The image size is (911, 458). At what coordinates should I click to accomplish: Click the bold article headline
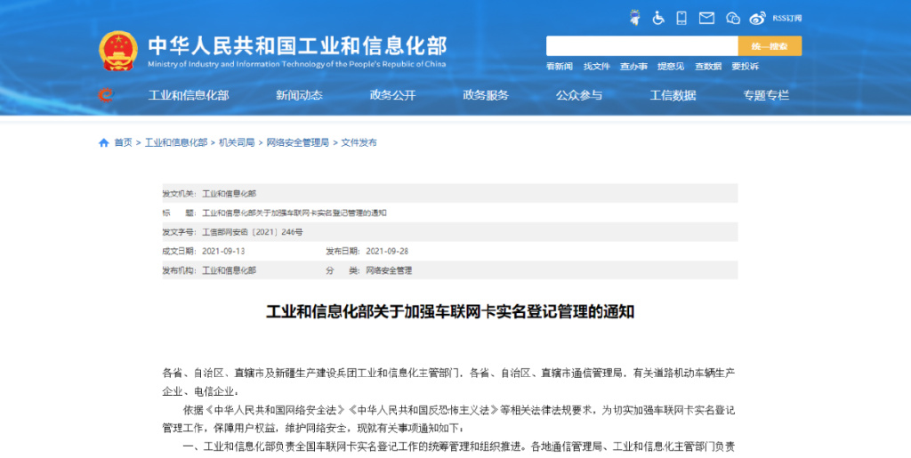(x=450, y=312)
